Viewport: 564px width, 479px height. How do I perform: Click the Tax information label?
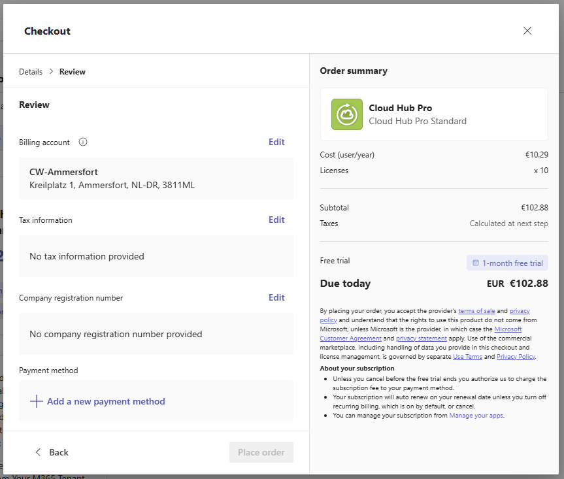pyautogui.click(x=46, y=220)
